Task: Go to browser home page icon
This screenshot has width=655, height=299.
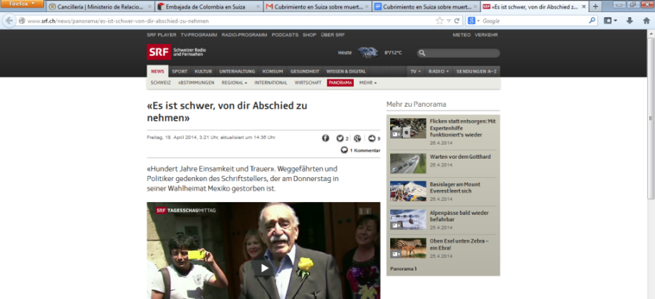Action: point(646,21)
